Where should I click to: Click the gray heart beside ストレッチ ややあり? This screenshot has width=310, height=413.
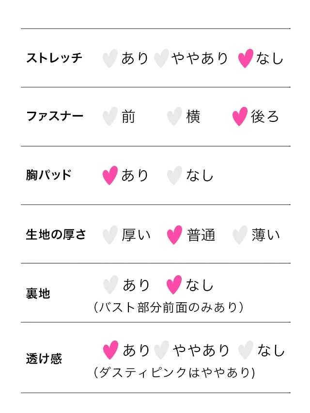[x=161, y=59]
